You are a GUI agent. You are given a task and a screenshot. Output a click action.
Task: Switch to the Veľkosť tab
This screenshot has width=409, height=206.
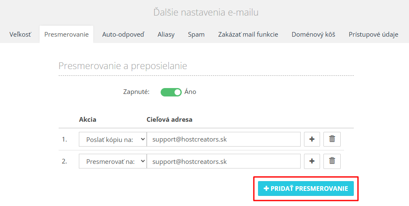pyautogui.click(x=20, y=35)
